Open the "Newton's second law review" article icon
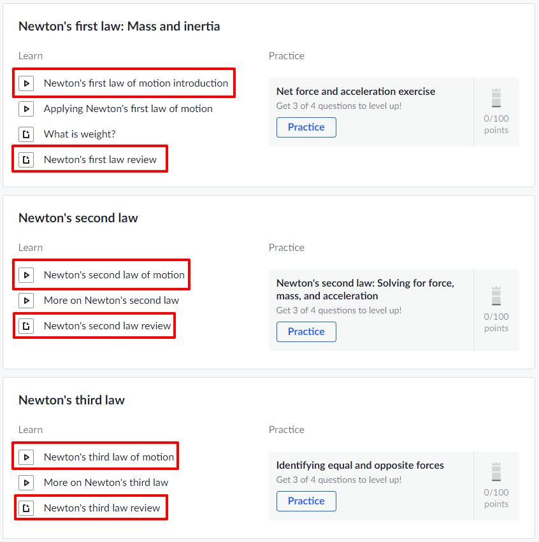The height and width of the screenshot is (542, 539). (x=26, y=325)
